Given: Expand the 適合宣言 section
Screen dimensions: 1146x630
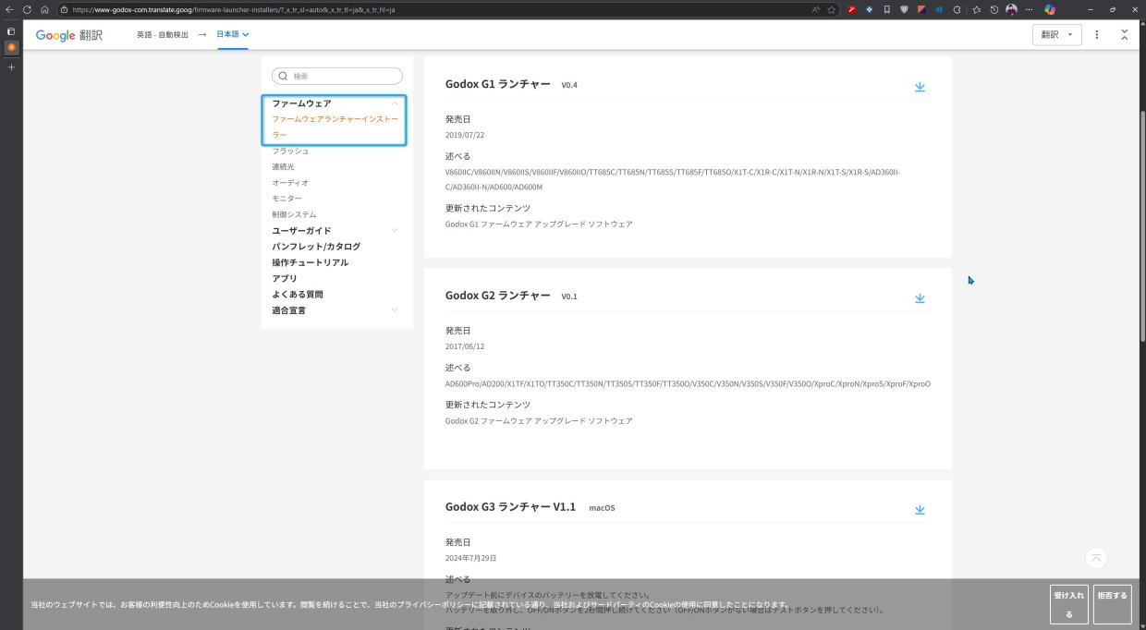Looking at the screenshot, I should (395, 310).
